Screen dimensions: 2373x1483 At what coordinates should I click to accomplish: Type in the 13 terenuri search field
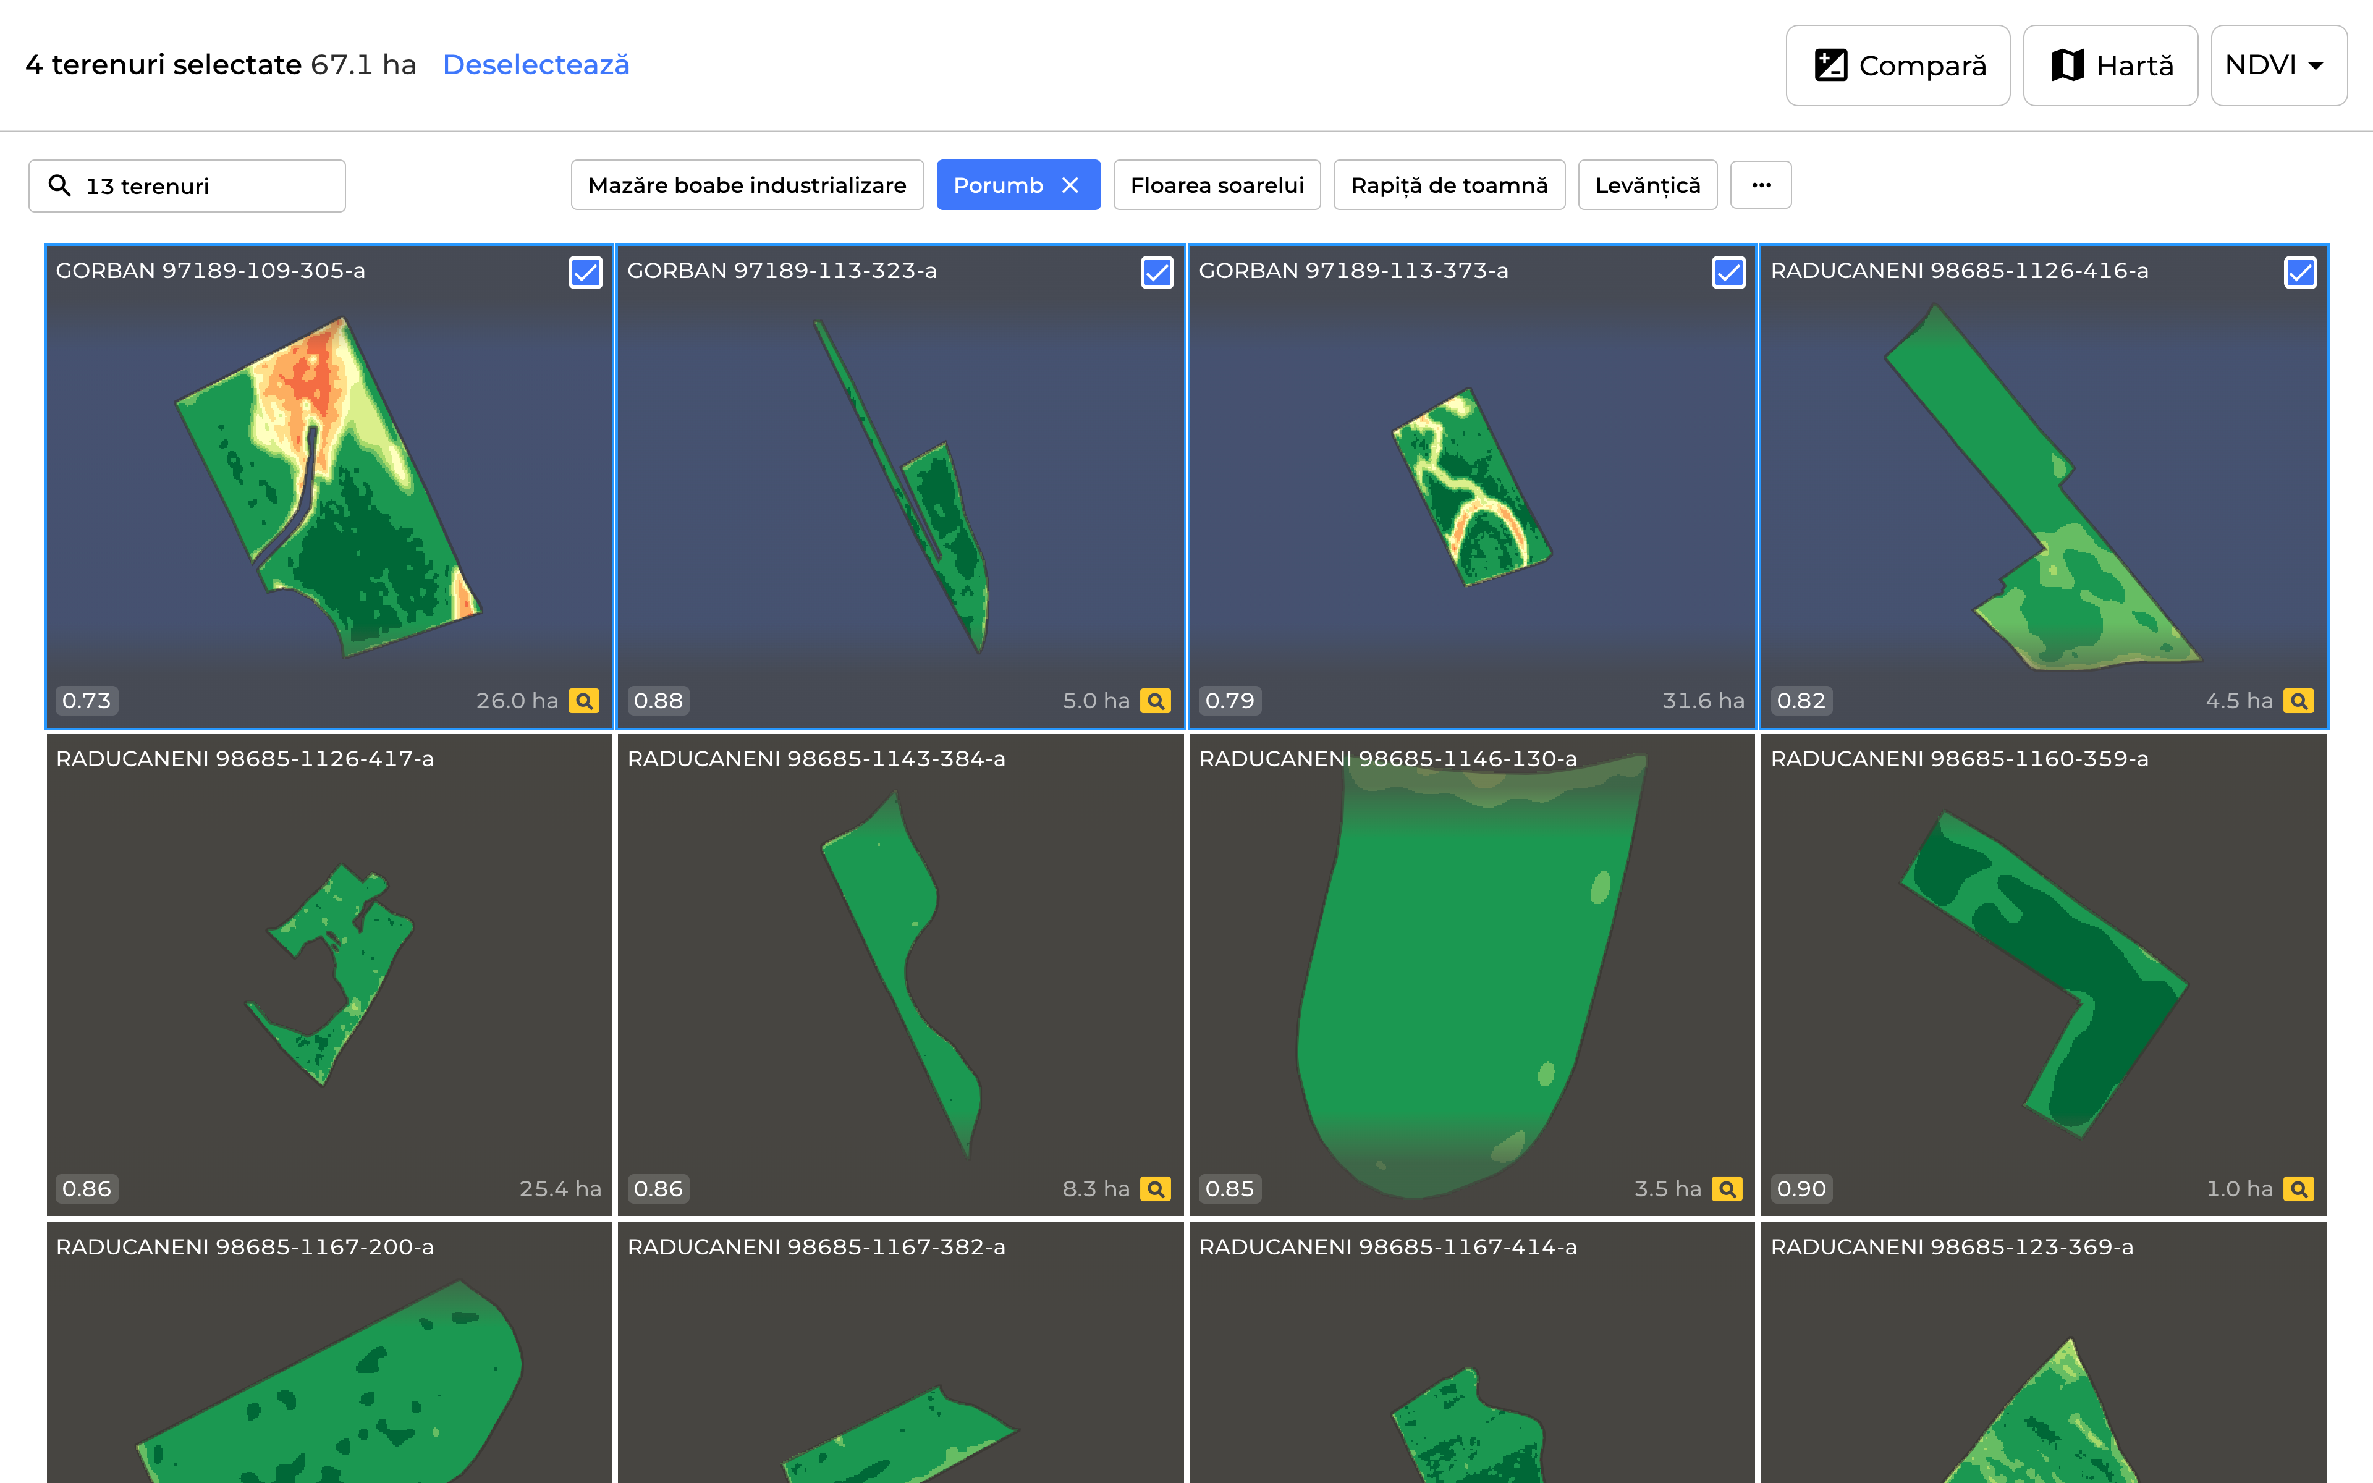point(206,185)
